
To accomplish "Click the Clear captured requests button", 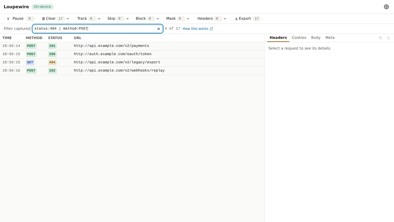I will coord(53,18).
